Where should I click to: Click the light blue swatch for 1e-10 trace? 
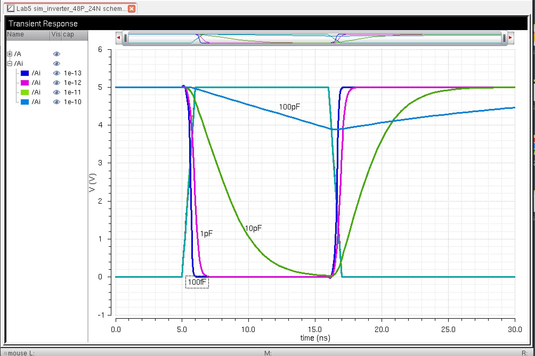pyautogui.click(x=25, y=102)
